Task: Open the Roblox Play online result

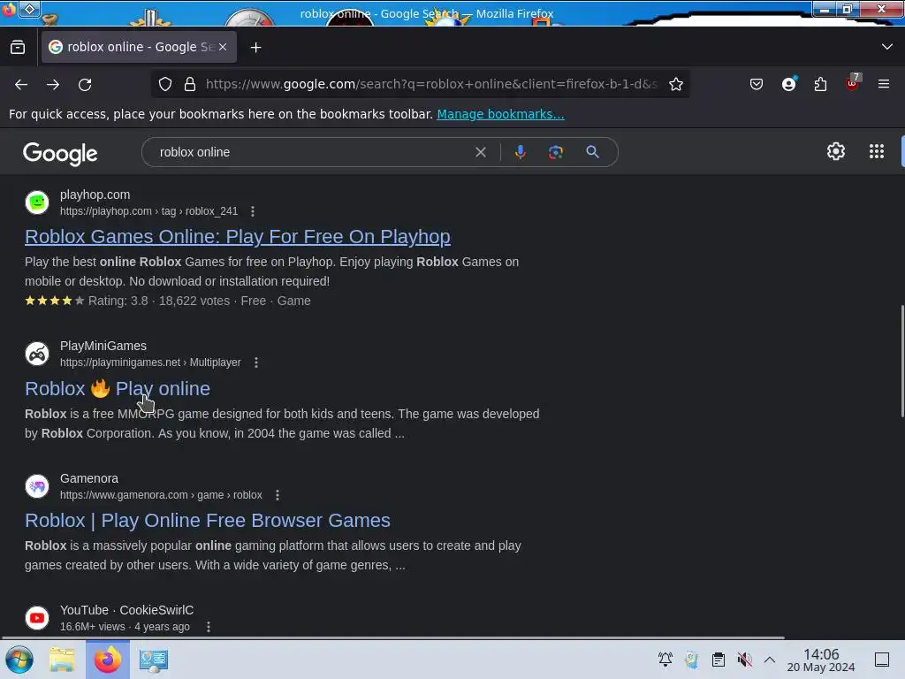Action: [118, 389]
